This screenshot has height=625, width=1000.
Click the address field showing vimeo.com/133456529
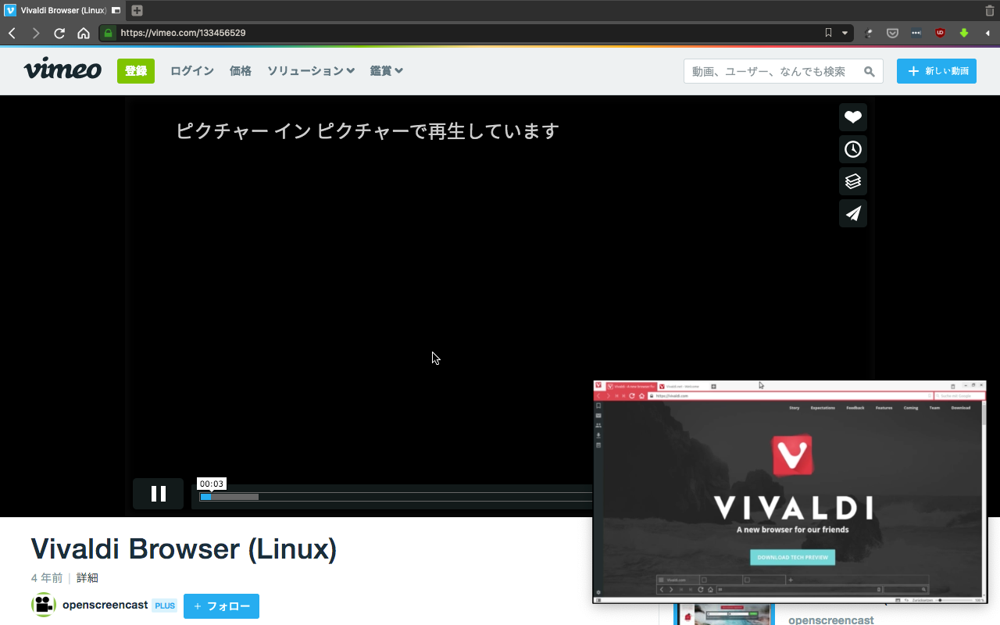click(469, 33)
